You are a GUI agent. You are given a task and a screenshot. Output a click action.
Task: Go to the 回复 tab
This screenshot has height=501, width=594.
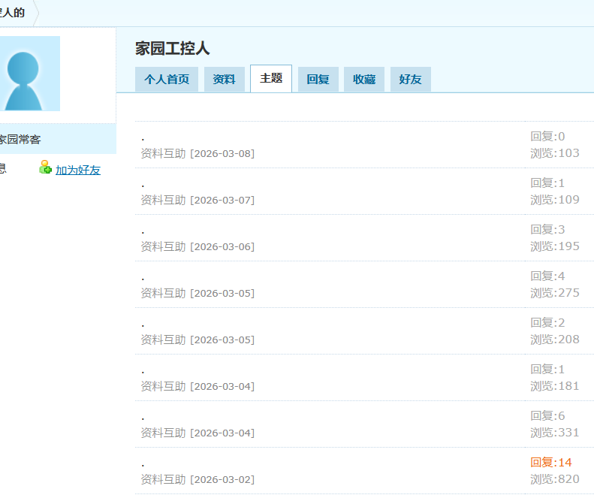[318, 80]
